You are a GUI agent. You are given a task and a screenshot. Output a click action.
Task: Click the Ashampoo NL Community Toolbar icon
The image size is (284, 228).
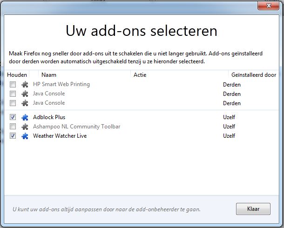pos(25,127)
